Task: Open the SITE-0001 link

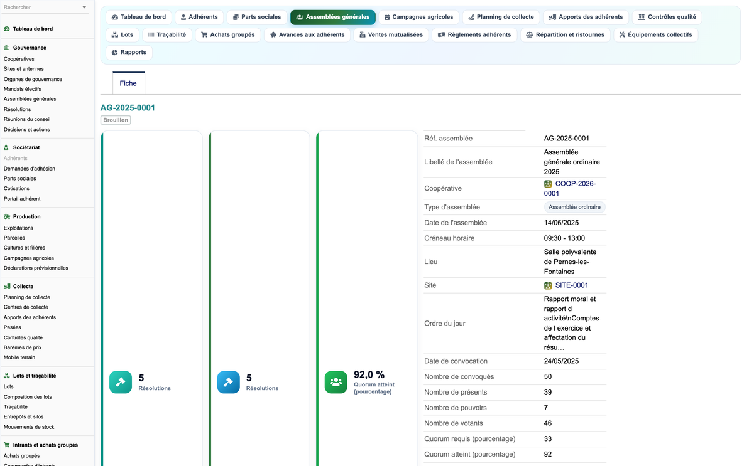Action: point(572,285)
